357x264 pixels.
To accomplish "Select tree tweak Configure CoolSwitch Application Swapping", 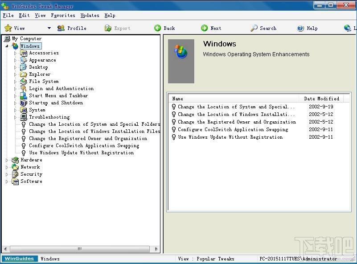I will pos(84,145).
